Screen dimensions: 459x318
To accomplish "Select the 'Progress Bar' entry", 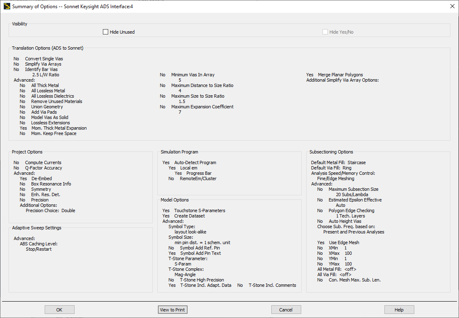I will 199,173.
